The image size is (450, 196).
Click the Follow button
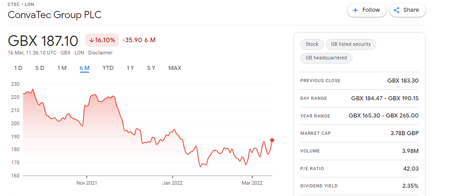click(367, 10)
